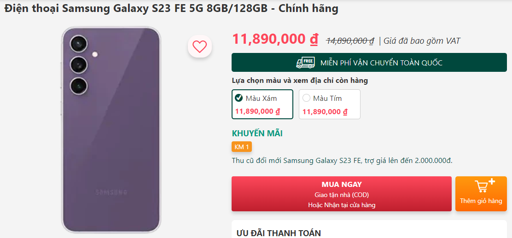The width and height of the screenshot is (512, 238).
Task: Select the Màu Xám color option
Action: click(262, 104)
